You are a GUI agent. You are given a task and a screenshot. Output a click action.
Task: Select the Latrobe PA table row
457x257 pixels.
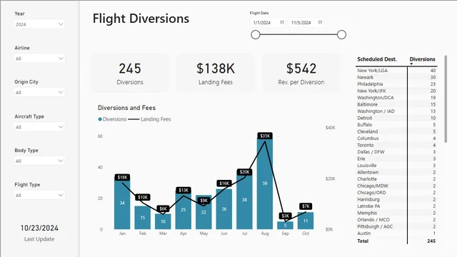396,206
